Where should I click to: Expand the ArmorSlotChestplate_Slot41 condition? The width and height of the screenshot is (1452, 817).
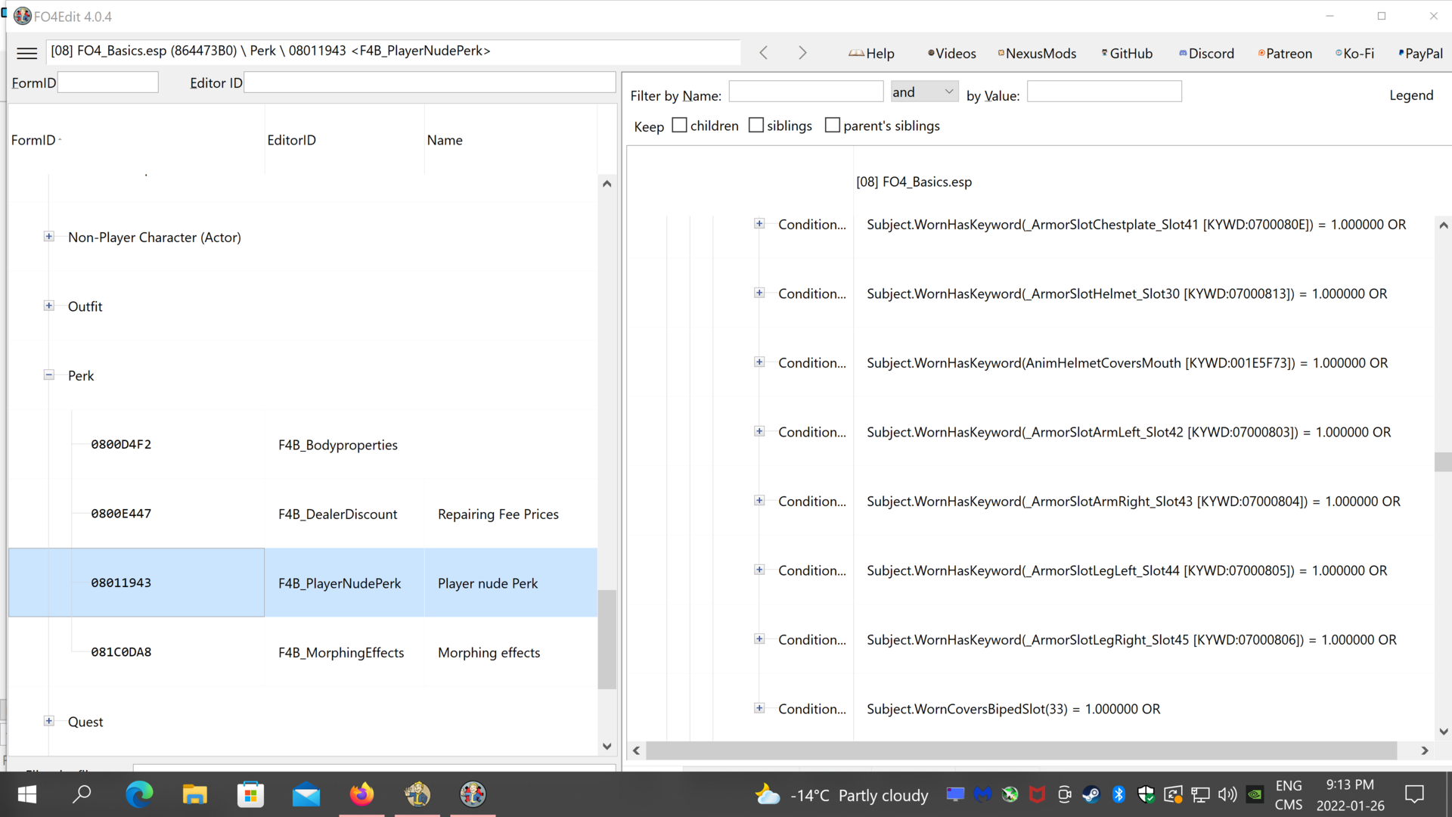coord(759,224)
